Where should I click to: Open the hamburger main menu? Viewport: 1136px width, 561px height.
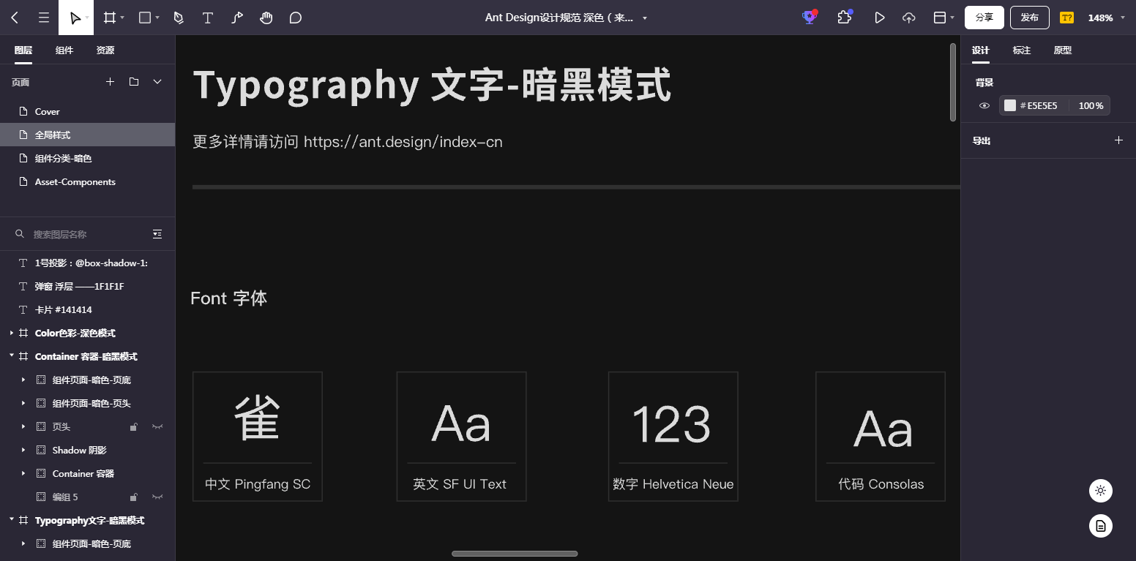pos(44,18)
